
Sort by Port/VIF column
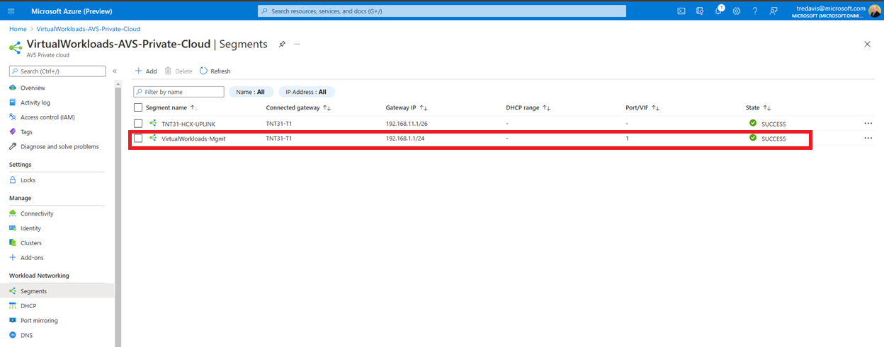643,107
